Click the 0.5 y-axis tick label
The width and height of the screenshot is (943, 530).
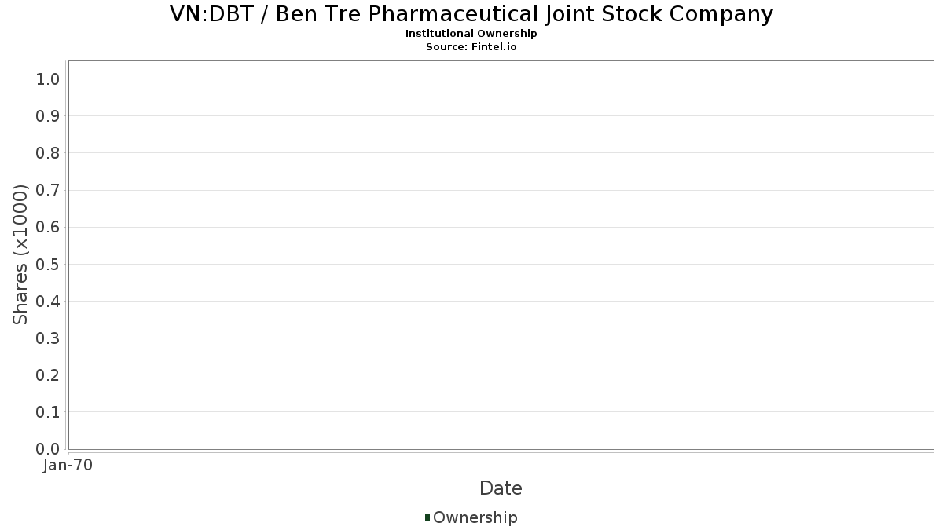pyautogui.click(x=48, y=264)
